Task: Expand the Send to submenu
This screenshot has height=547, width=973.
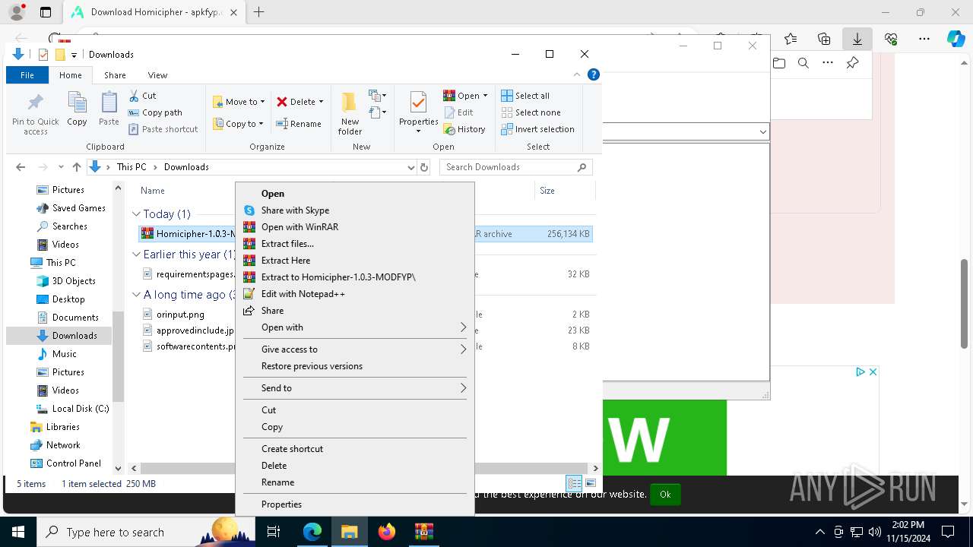Action: [x=355, y=388]
